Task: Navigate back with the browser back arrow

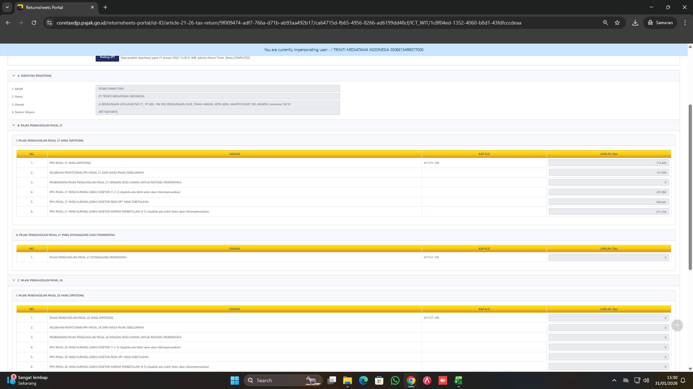Action: point(8,22)
